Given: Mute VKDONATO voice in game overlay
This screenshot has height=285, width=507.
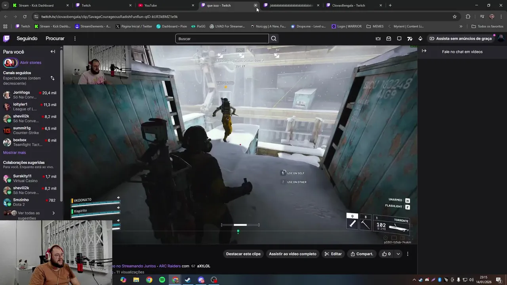Looking at the screenshot, I should (118, 198).
